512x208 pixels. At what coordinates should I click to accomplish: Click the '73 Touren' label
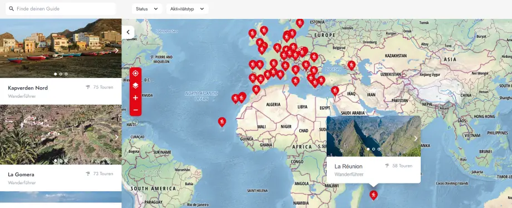tap(103, 174)
